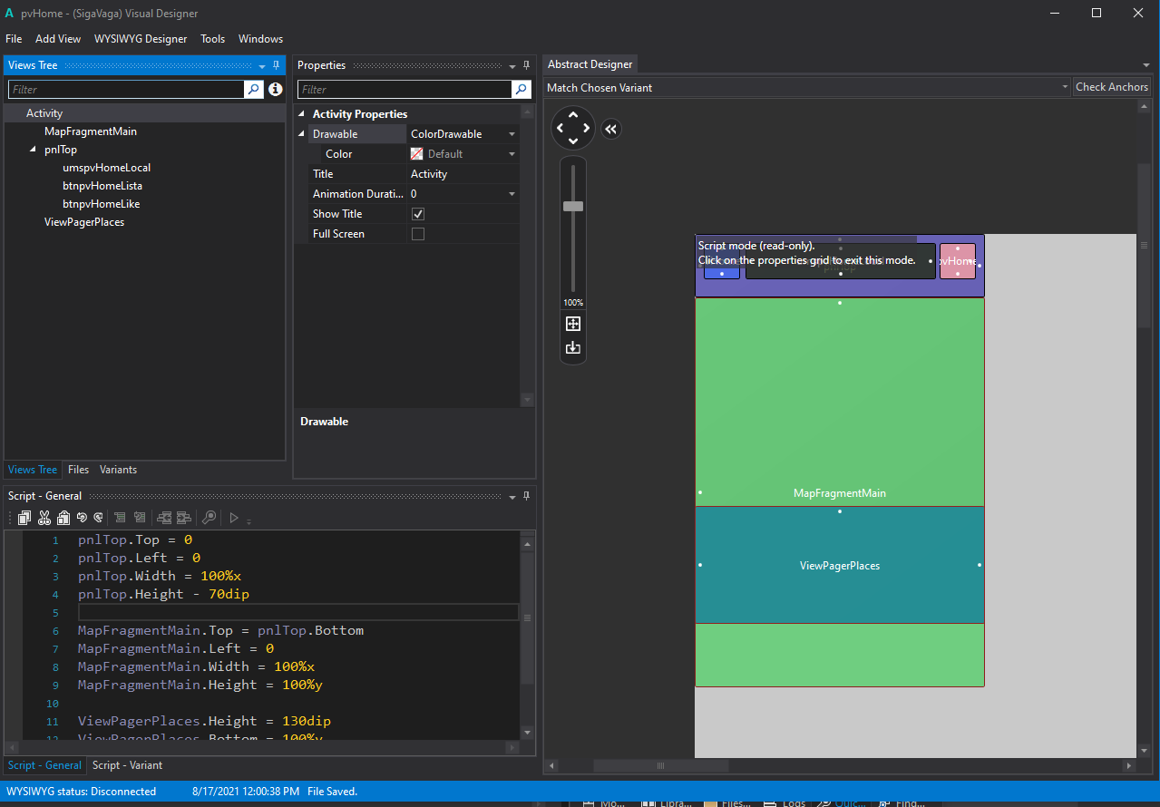Click the fit-to-screen icon below zoom slider
Viewport: 1160px width, 807px height.
tap(573, 324)
